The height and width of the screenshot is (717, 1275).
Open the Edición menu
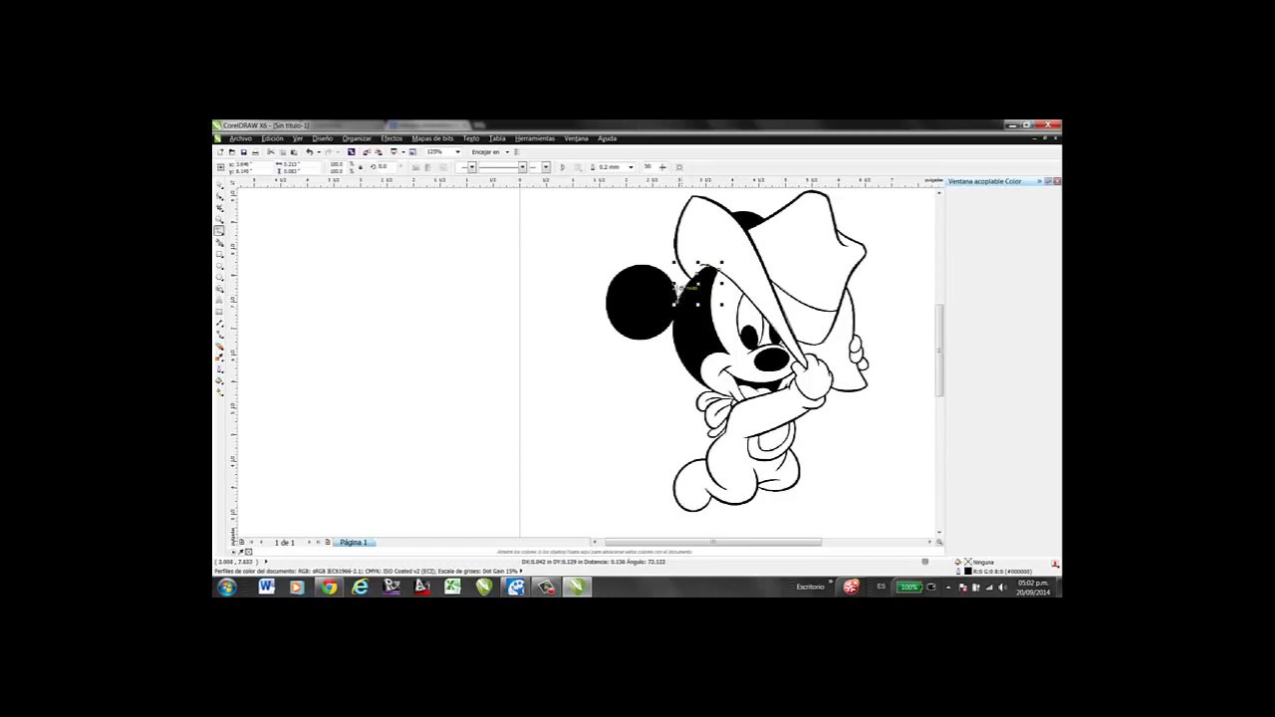(x=273, y=138)
